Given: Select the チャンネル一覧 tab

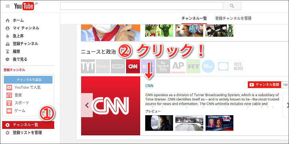Looking at the screenshot, I should coord(194,18).
